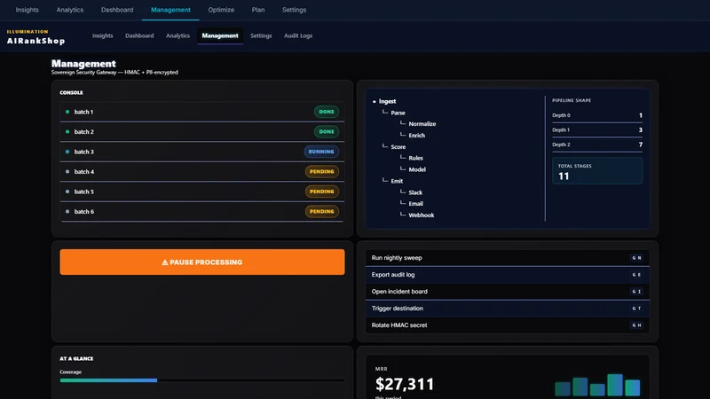710x399 pixels.
Task: Select the Enrich tree node
Action: pyautogui.click(x=416, y=136)
